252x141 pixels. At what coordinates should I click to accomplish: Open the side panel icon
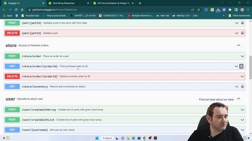(236, 10)
